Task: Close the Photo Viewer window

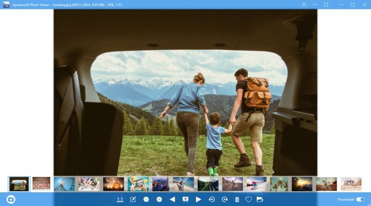Action: pyautogui.click(x=364, y=4)
